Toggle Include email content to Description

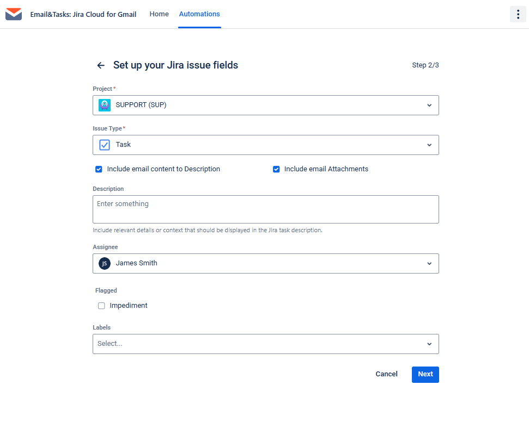(99, 169)
